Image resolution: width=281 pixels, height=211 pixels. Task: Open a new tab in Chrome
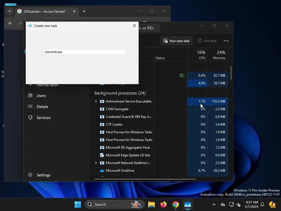[x=84, y=11]
